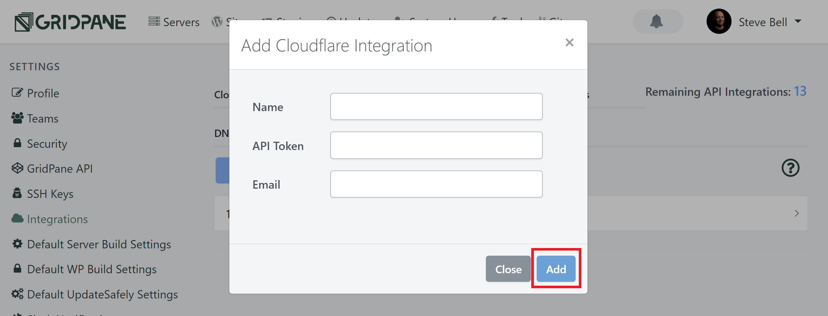Close the Cloudflare dialog with X
This screenshot has height=316, width=828.
click(569, 42)
